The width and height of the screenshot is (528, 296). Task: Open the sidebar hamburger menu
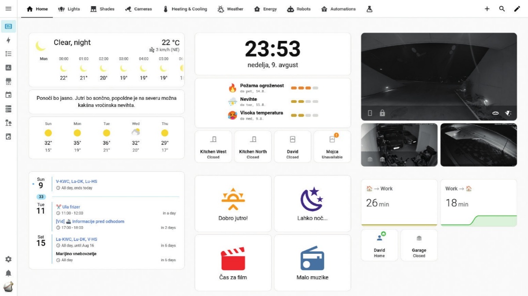pos(8,9)
